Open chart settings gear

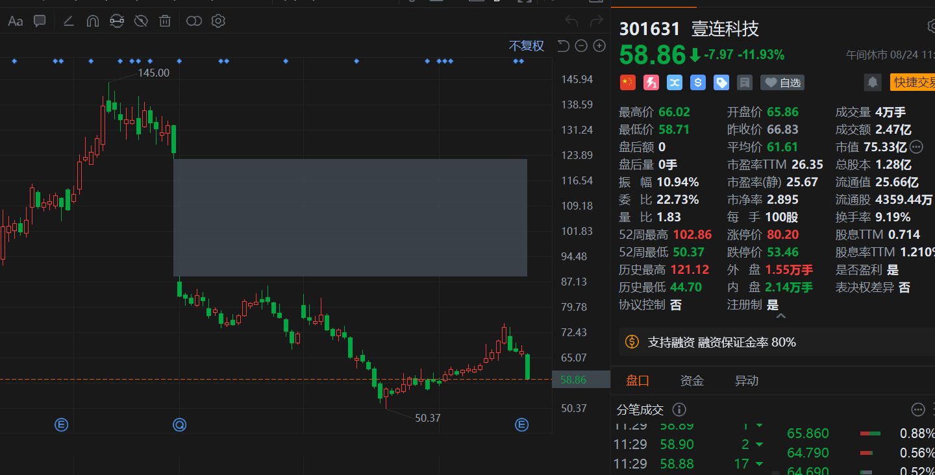coord(218,21)
